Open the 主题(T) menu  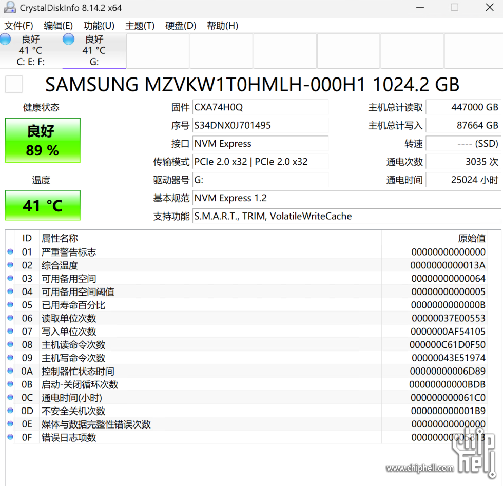tap(140, 26)
